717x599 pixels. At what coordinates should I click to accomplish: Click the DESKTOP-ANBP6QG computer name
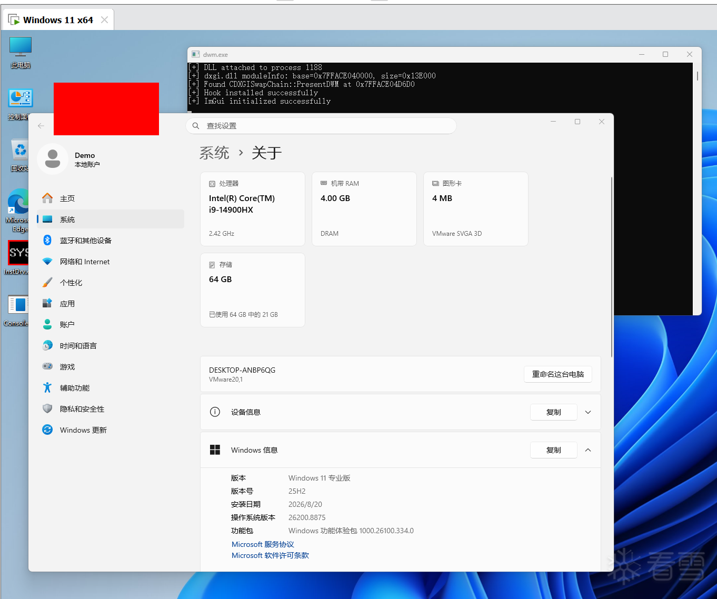pos(242,370)
